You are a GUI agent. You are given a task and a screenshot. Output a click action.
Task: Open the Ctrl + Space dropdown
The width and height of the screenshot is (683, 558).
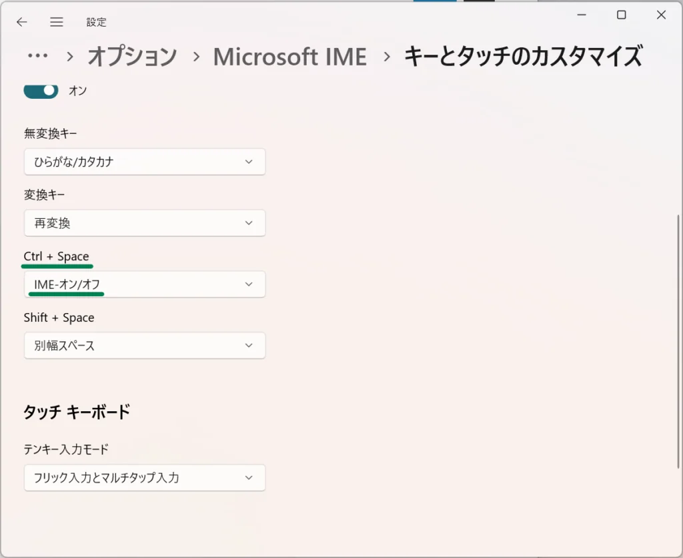click(145, 284)
